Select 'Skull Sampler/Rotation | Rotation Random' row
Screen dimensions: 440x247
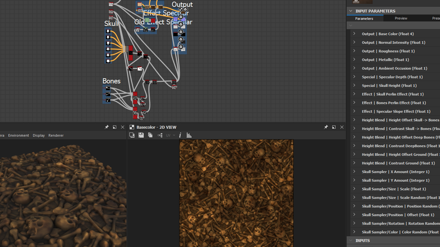pos(395,223)
